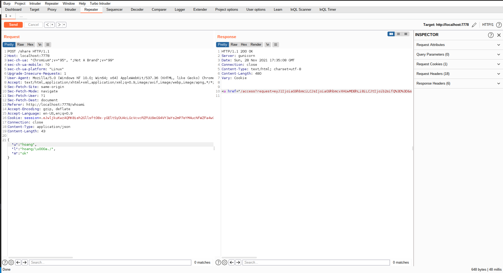Select top-bottom layout view icon
The width and height of the screenshot is (503, 273).
click(398, 34)
